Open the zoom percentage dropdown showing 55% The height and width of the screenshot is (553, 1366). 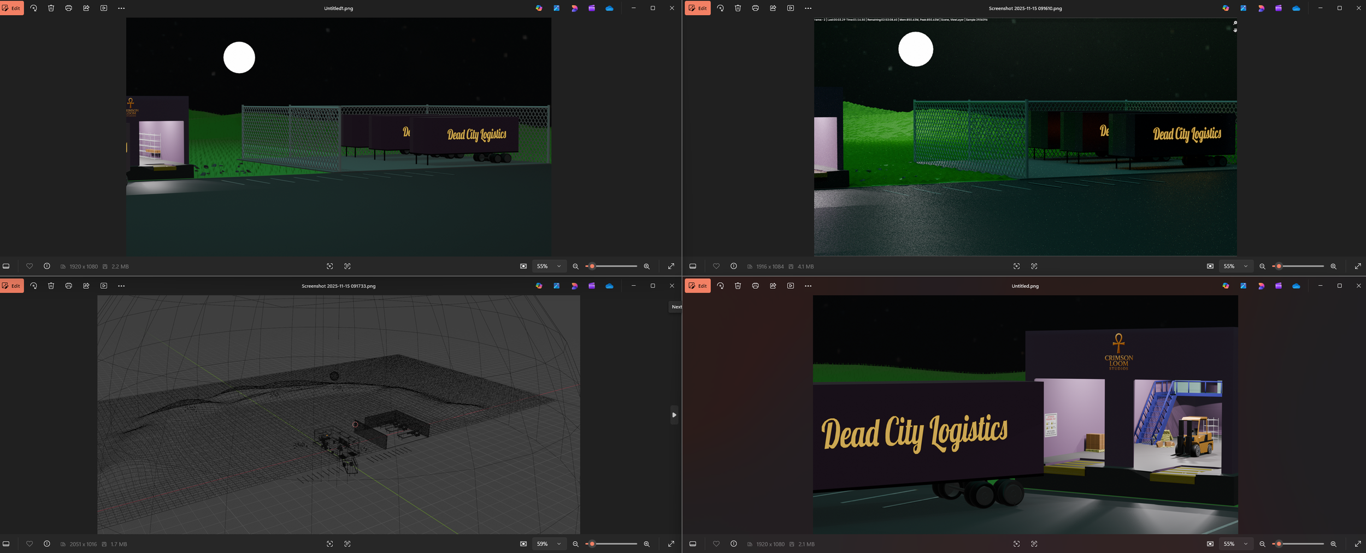[x=549, y=266]
